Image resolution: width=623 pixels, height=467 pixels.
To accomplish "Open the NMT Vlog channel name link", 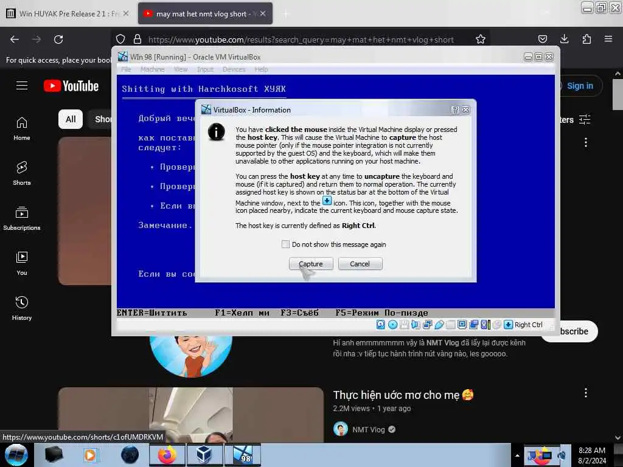I will pyautogui.click(x=368, y=430).
